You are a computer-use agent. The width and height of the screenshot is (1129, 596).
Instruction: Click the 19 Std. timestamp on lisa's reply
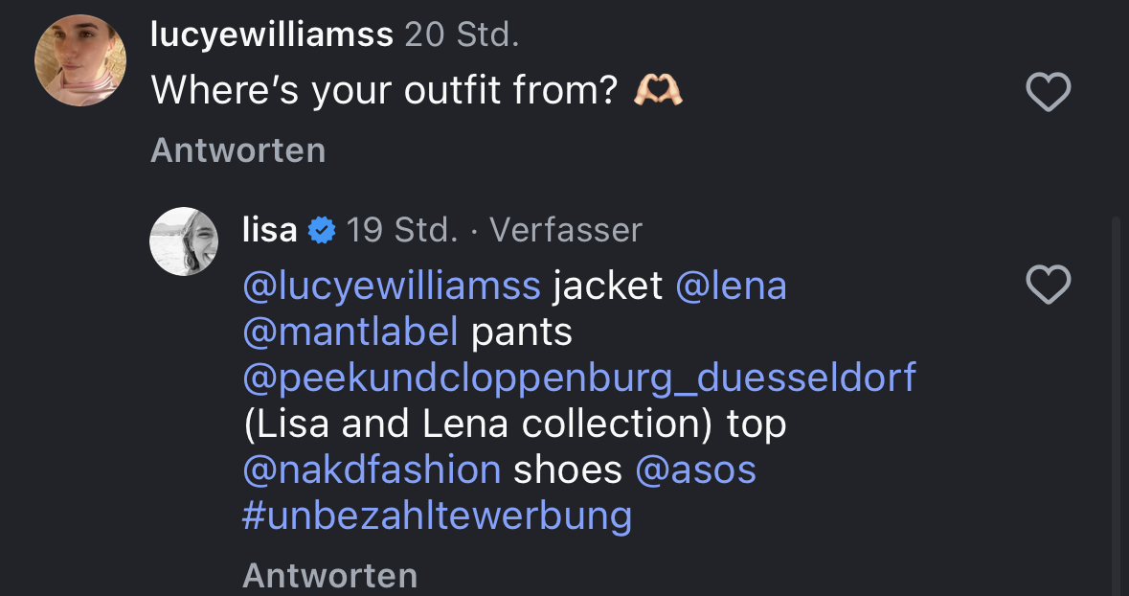pos(402,230)
